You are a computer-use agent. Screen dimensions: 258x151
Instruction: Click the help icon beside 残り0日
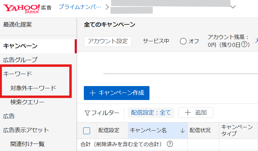(x=245, y=44)
